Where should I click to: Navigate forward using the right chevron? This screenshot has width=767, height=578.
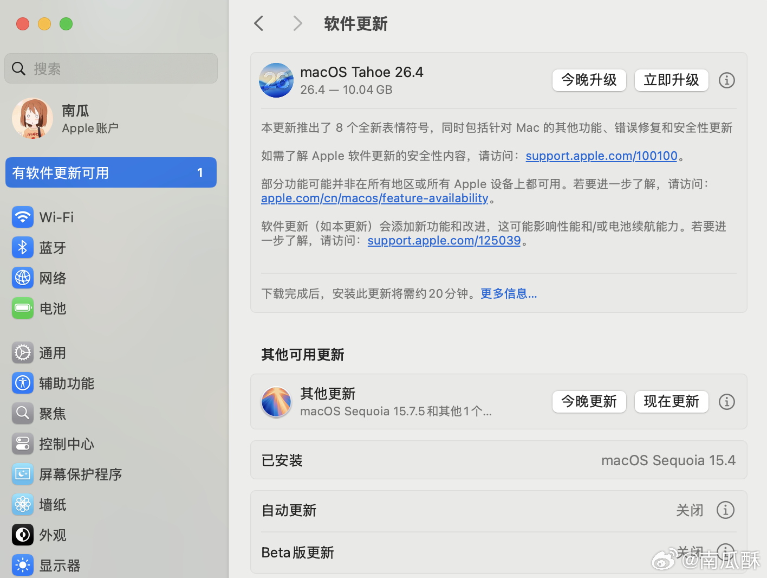[297, 23]
